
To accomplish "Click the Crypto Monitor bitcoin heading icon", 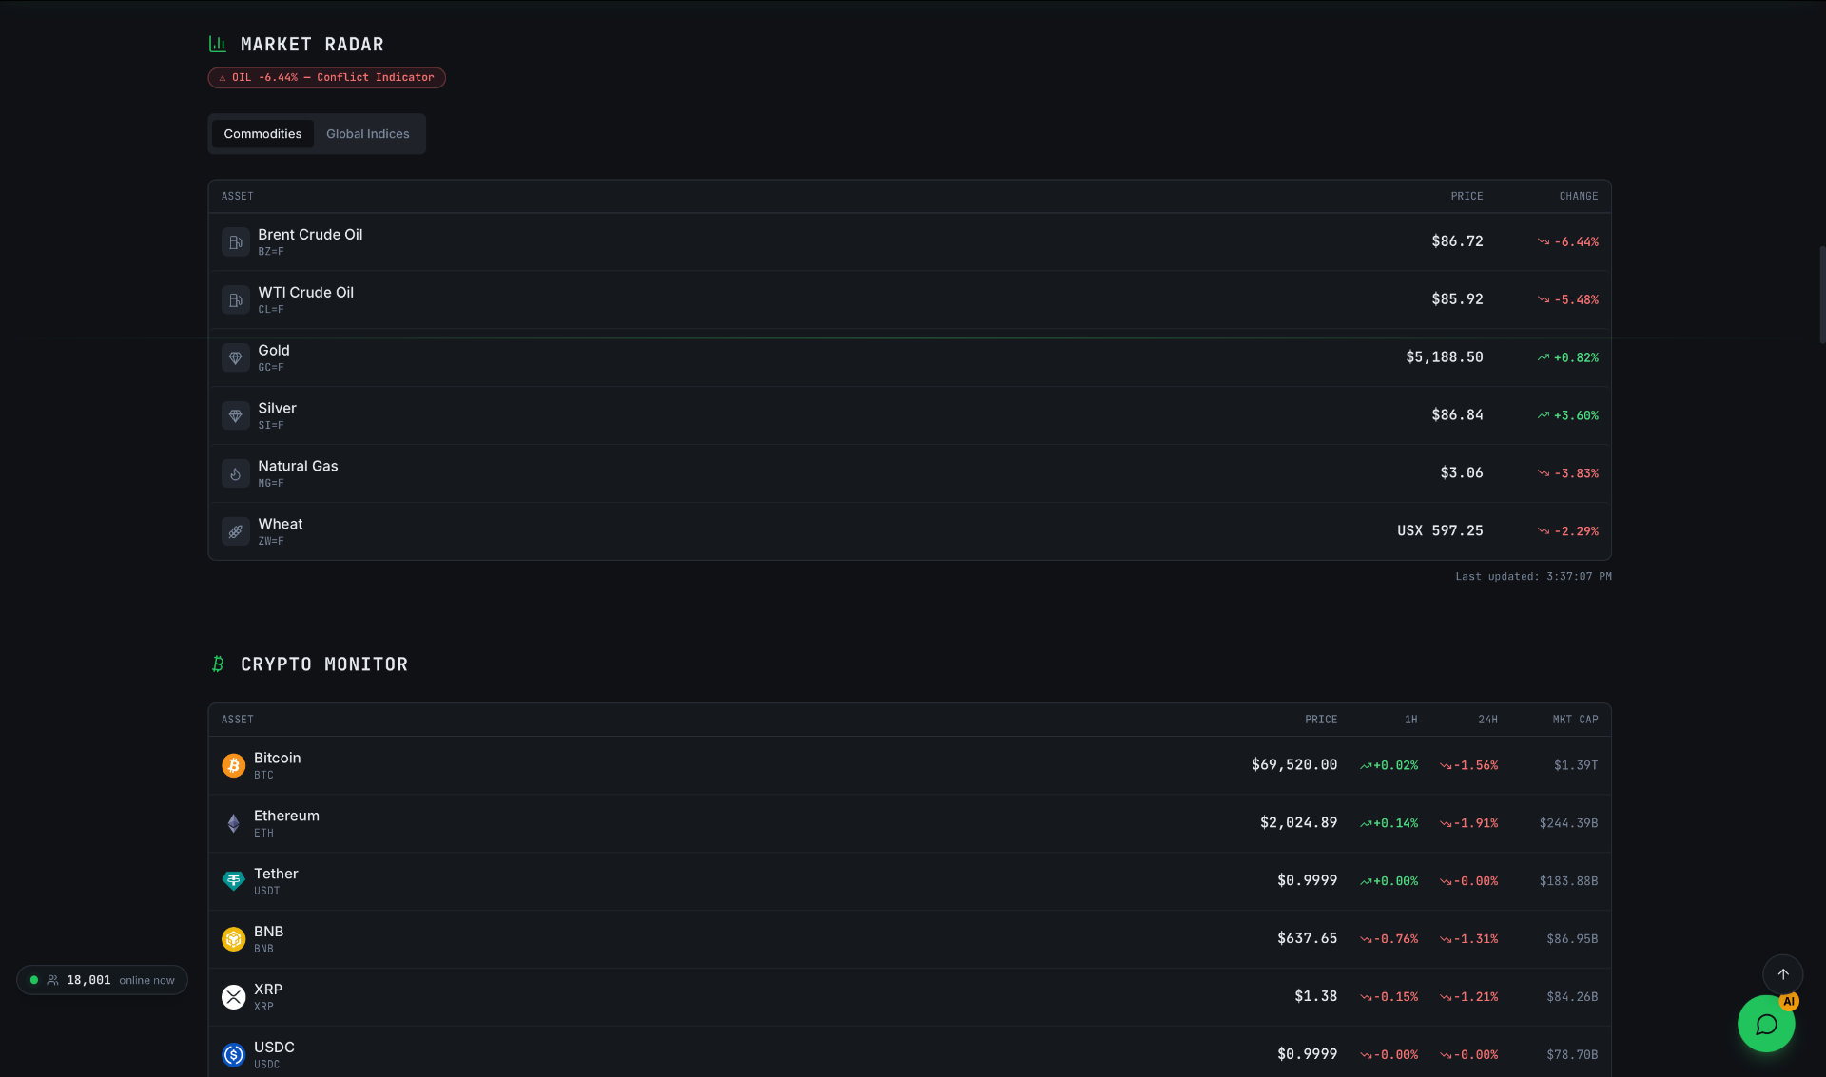I will pyautogui.click(x=218, y=664).
